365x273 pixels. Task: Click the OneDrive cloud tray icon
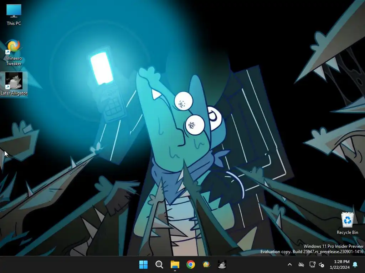[x=301, y=264]
